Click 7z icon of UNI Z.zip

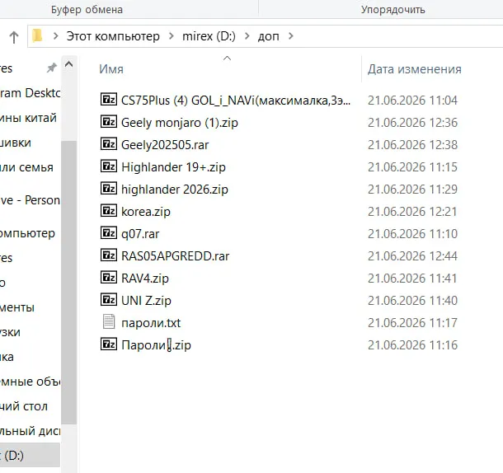[x=109, y=299]
